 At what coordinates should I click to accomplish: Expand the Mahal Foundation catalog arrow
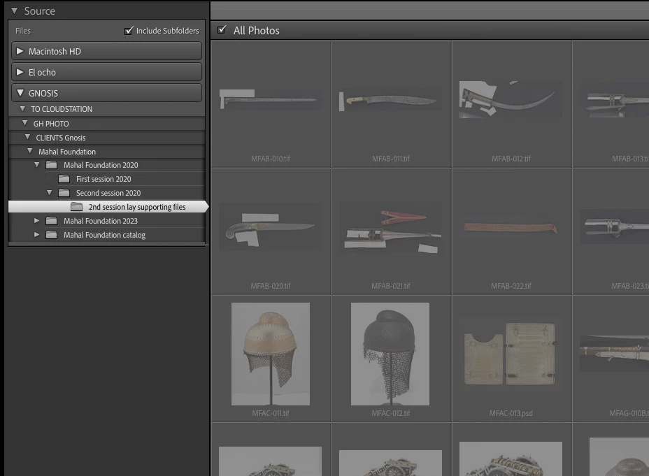coord(37,235)
